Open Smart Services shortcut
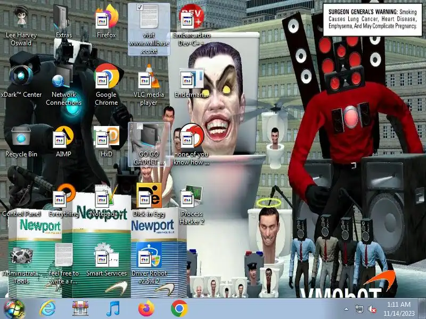 click(106, 261)
